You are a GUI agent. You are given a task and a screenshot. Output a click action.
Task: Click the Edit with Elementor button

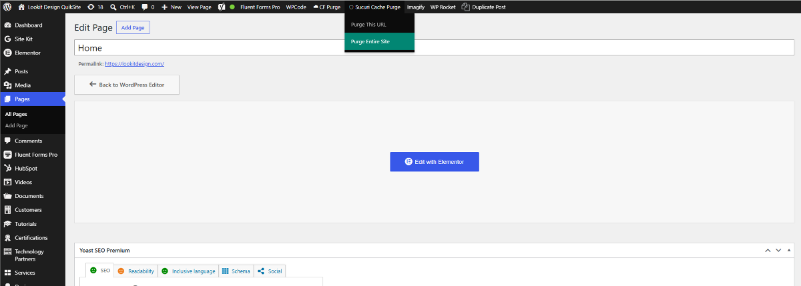coord(435,162)
